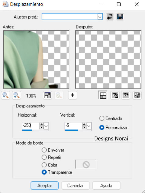The height and width of the screenshot is (193, 145).
Task: Click the Cancelar button
Action: (x=75, y=185)
